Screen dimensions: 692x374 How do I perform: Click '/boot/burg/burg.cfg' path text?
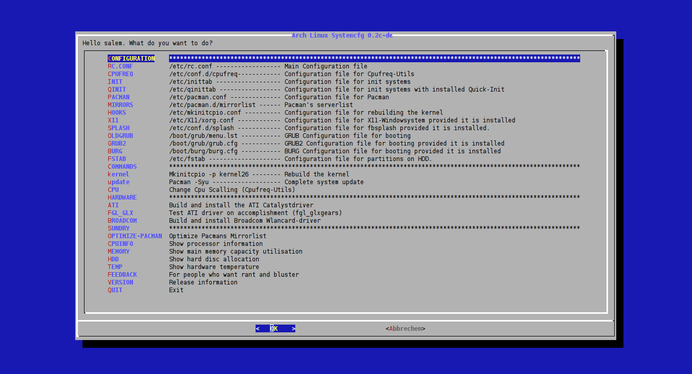click(203, 151)
